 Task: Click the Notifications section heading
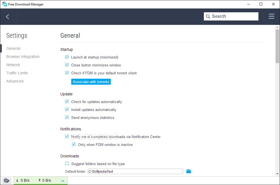point(70,129)
